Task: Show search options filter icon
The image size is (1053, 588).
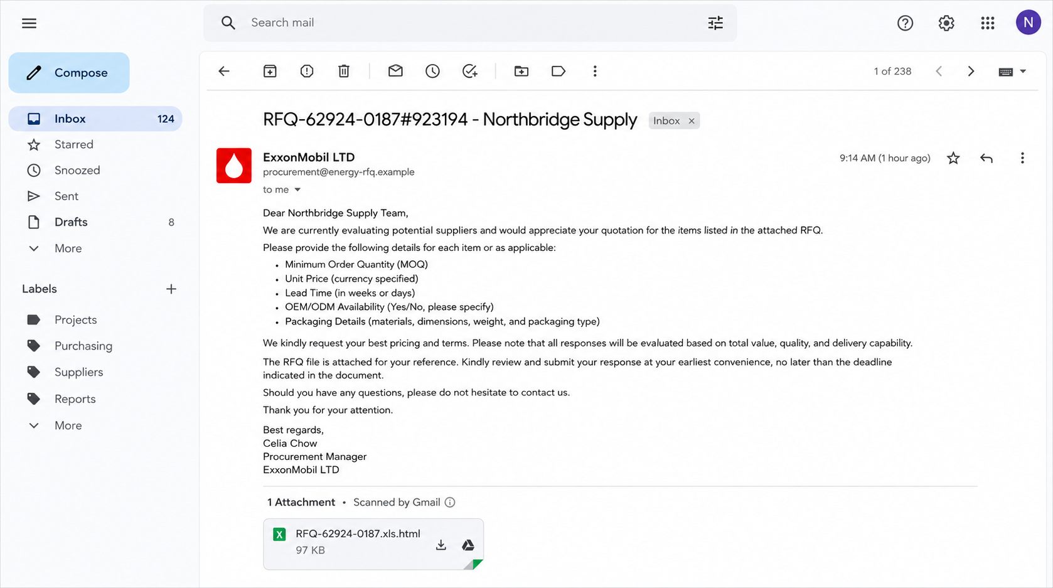Action: pos(715,23)
